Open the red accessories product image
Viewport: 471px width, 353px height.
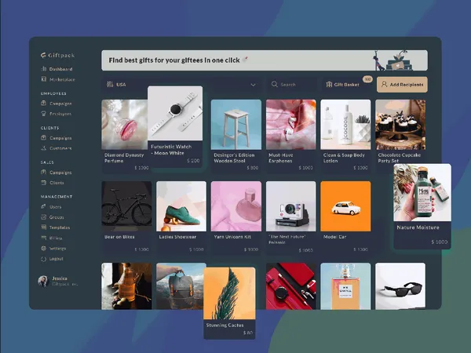point(290,286)
